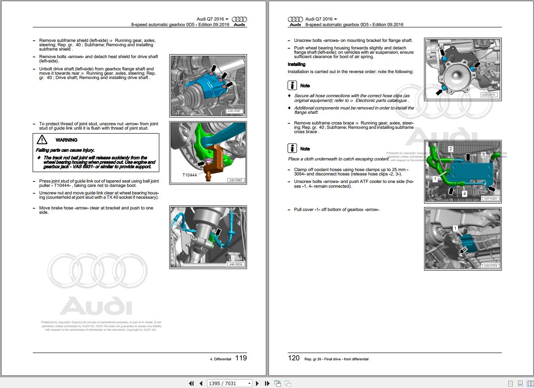Click the ATF cooler hoses illustration A37-11221
The image size is (534, 388).
click(x=463, y=172)
